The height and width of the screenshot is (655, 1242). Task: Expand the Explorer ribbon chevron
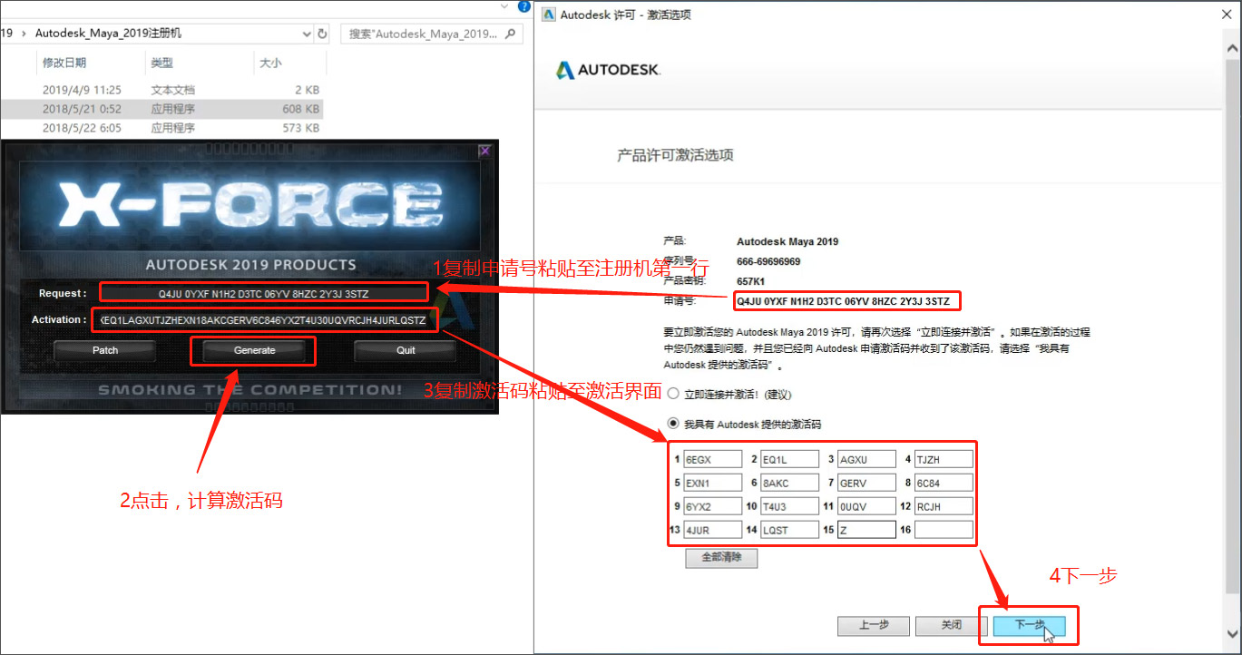pos(504,5)
